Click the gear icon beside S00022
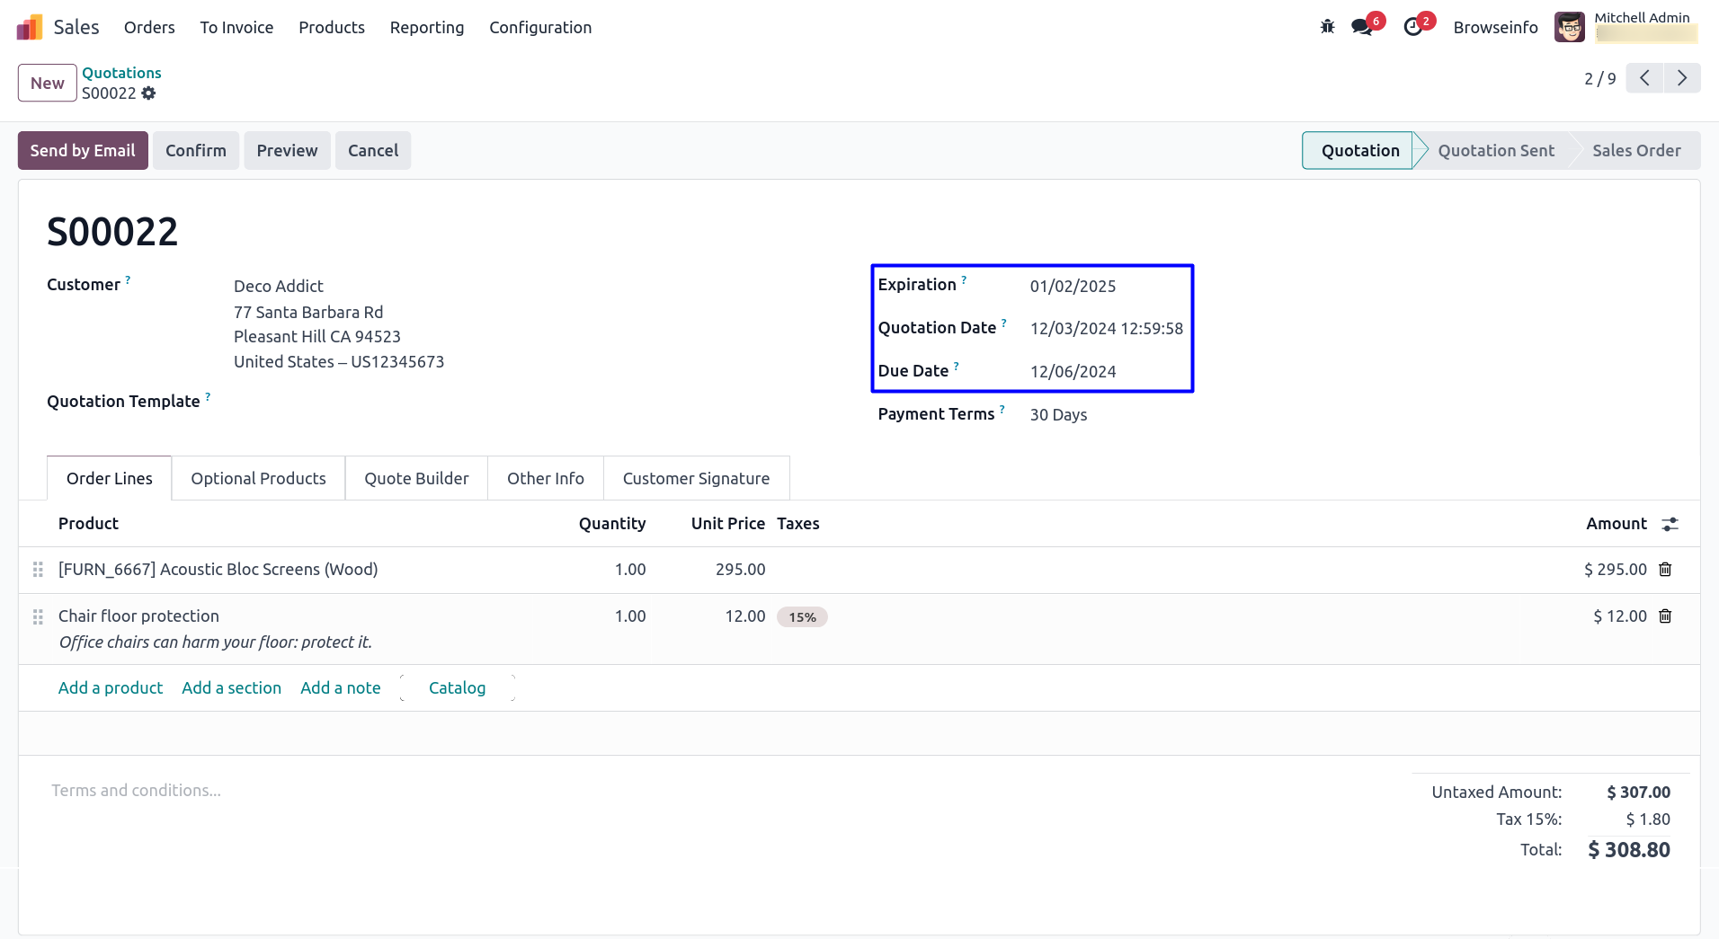This screenshot has width=1719, height=939. click(x=149, y=93)
